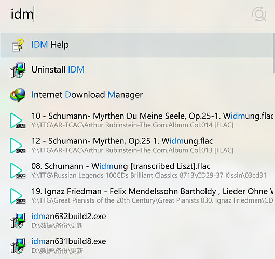This screenshot has height=259, width=275.
Task: Click FLAC icon for "08. Schumann - Widmung" file
Action: (18, 170)
